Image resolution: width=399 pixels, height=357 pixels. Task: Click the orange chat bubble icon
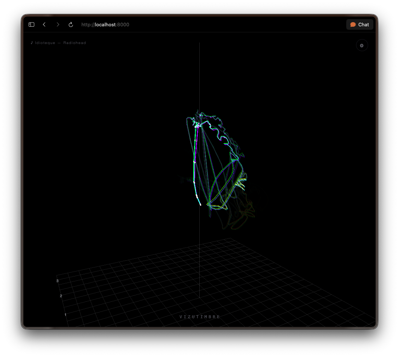click(353, 25)
